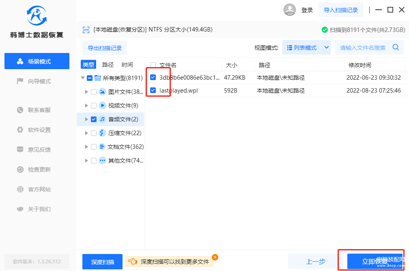The width and height of the screenshot is (409, 271).
Task: Click the 所有类型 folder icon
Action: click(98, 78)
